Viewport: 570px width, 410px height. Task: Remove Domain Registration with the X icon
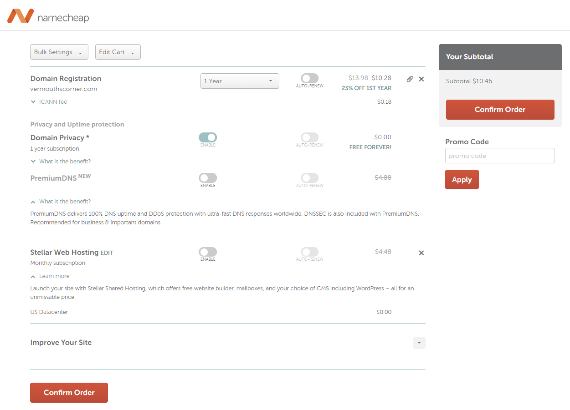421,79
